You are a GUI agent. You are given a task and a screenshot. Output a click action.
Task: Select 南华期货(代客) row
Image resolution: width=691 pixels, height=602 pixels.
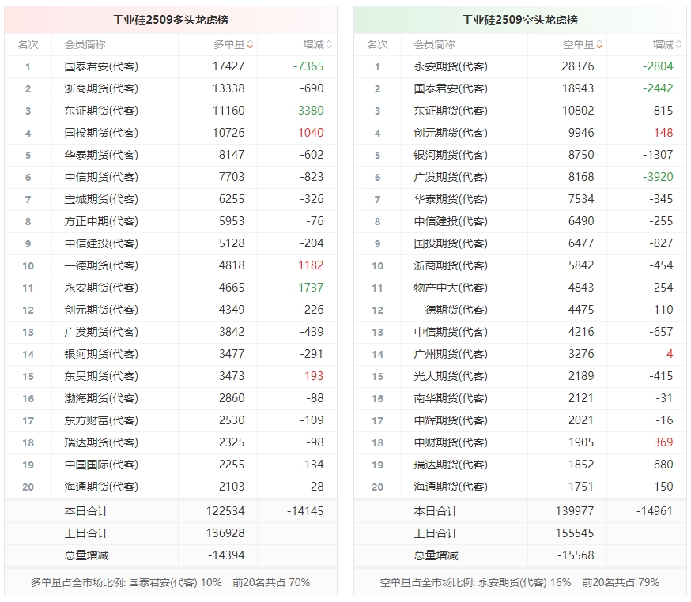tap(520, 398)
